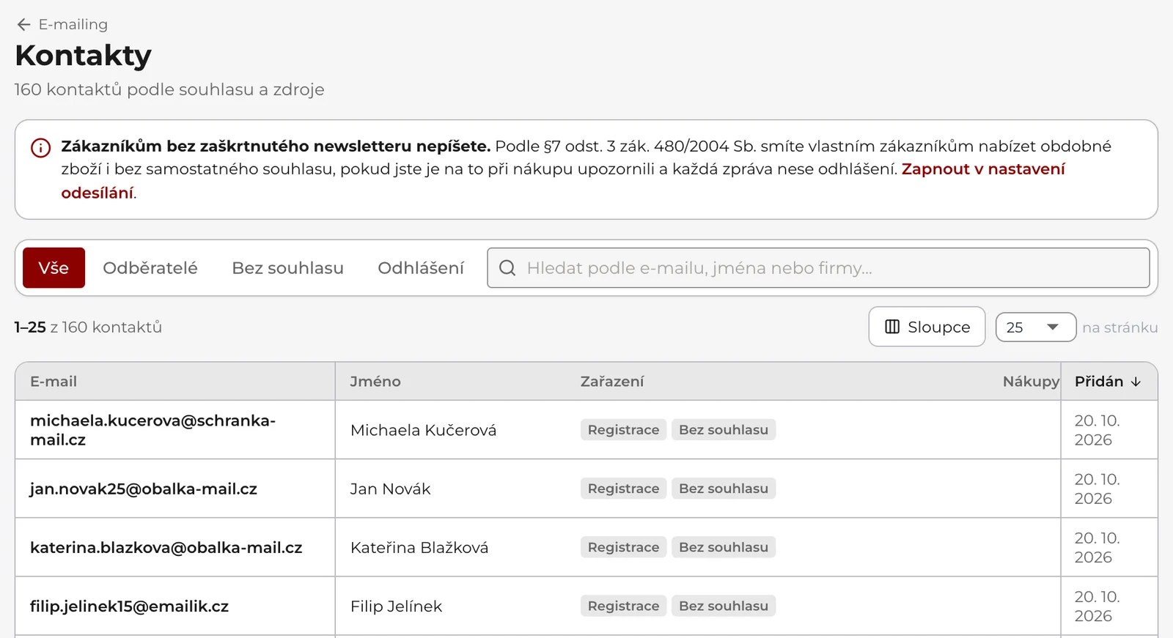
Task: Click the added date in Michaela Kučerová row
Action: pyautogui.click(x=1097, y=430)
